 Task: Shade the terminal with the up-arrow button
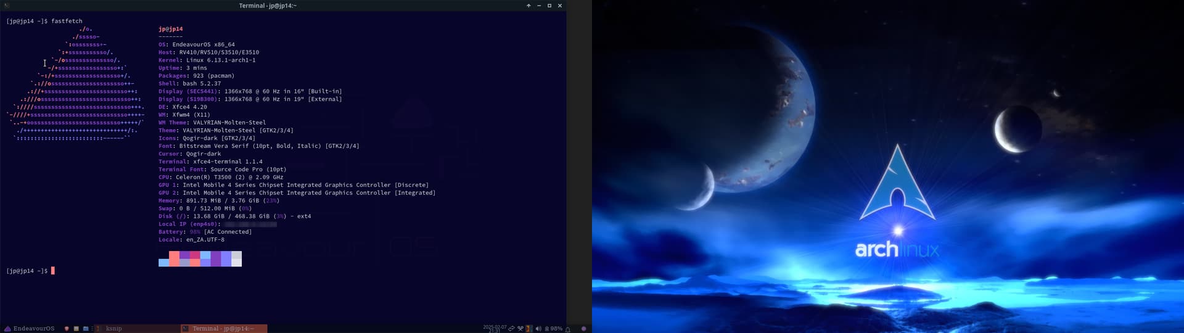click(x=528, y=6)
